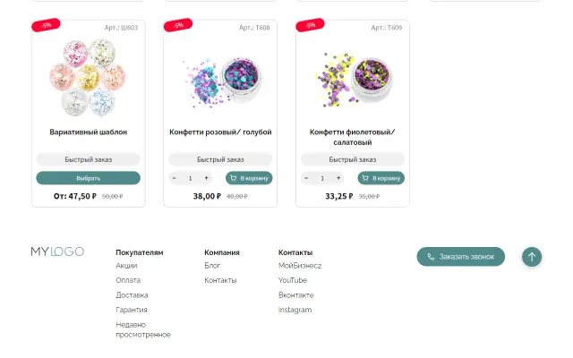Open the Блог link under Компания

[212, 266]
